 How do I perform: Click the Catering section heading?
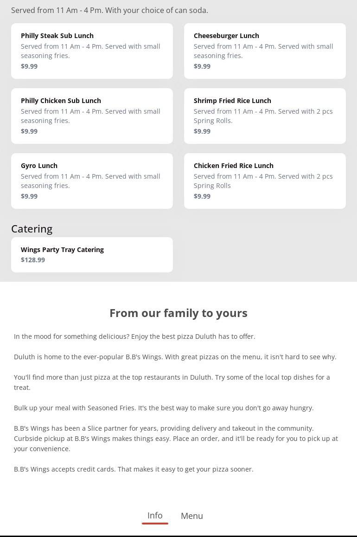(x=32, y=229)
